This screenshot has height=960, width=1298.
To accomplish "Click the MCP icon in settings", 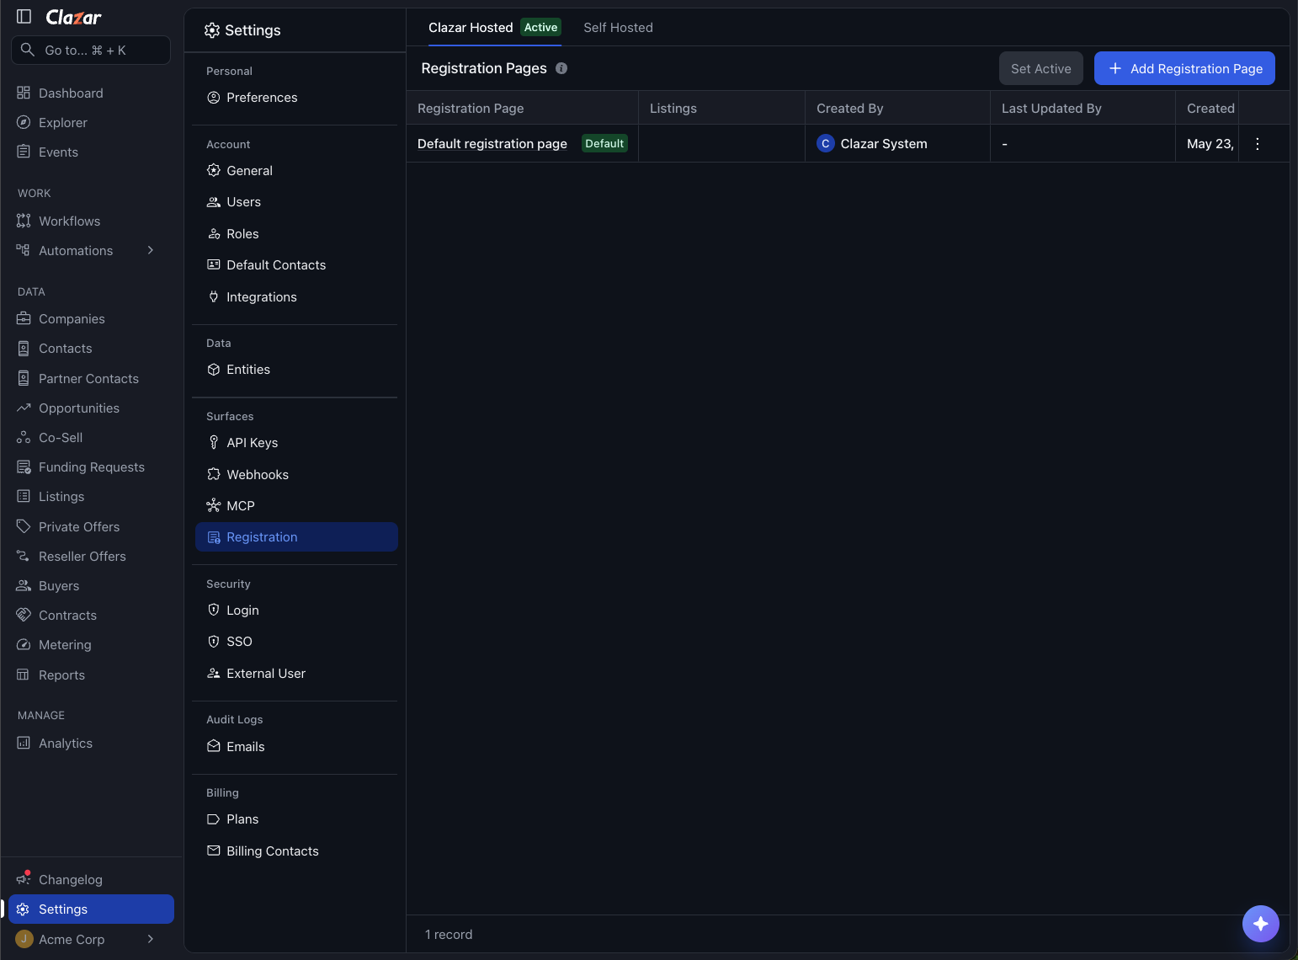I will (214, 505).
